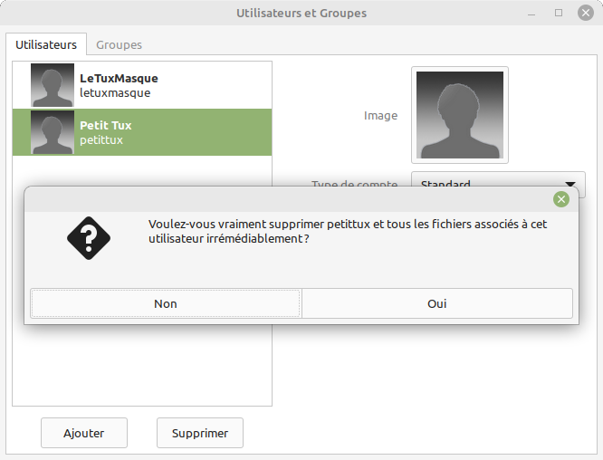Close the confirmation dialog with green X
Image resolution: width=603 pixels, height=460 pixels.
coord(561,199)
